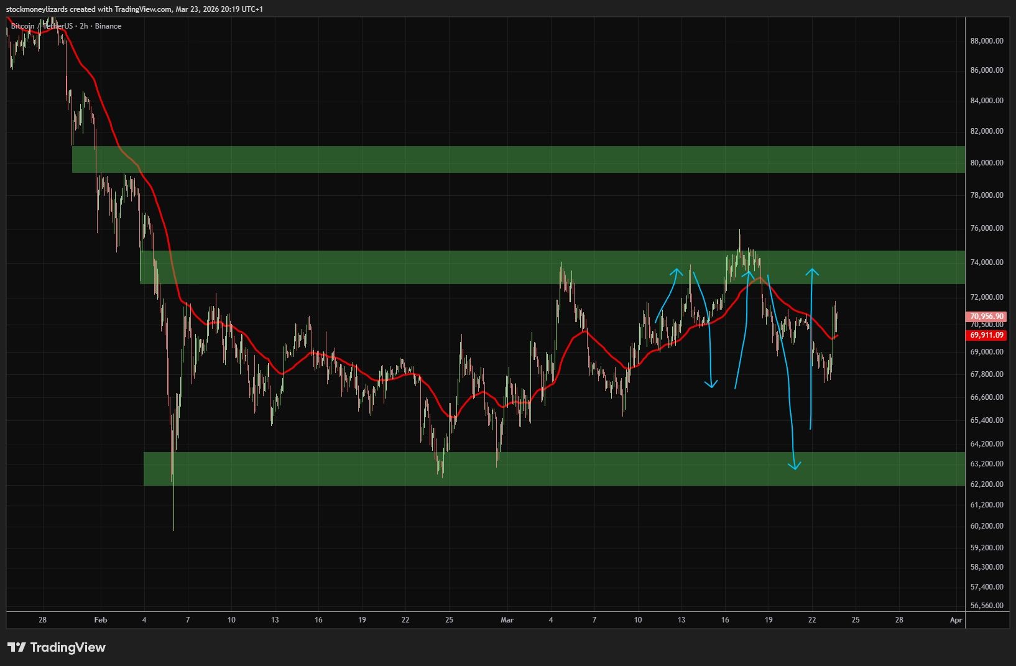Screen dimensions: 1016x666
Task: Click the 86,000.00 price level label
Action: [x=987, y=70]
